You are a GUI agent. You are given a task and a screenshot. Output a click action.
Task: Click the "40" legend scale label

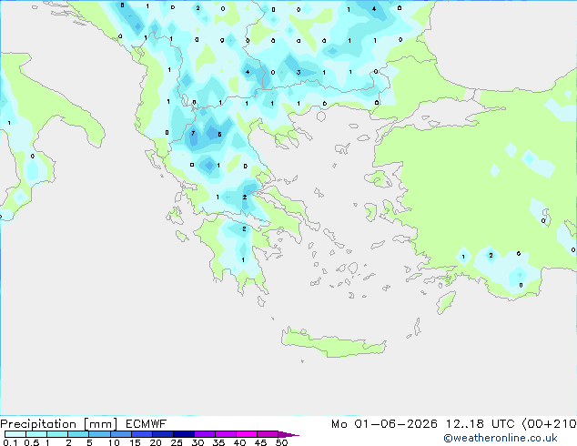coord(239,442)
